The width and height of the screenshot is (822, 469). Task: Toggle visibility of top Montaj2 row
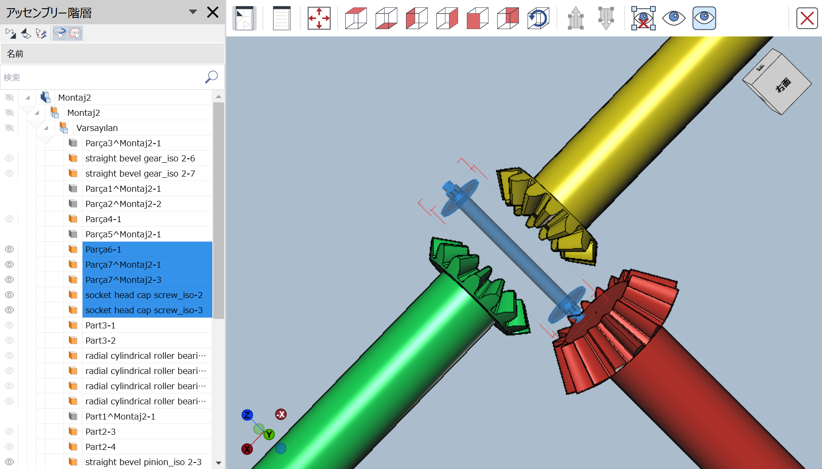[9, 98]
